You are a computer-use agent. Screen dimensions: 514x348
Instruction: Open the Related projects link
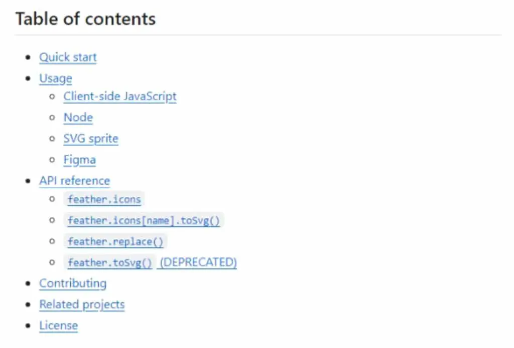click(x=82, y=304)
